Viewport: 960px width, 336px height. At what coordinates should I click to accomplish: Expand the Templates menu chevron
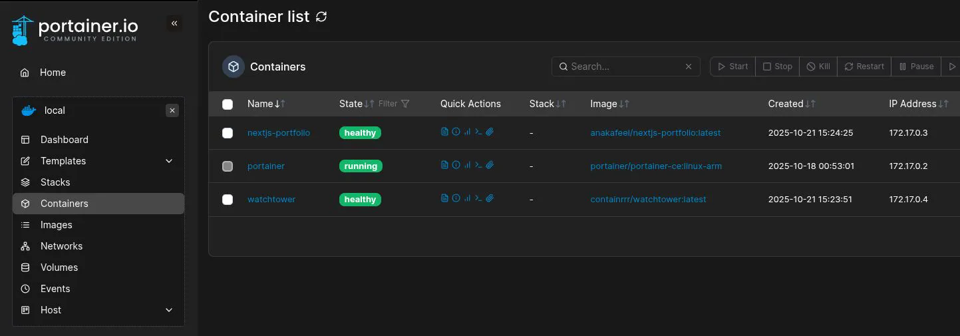click(169, 161)
